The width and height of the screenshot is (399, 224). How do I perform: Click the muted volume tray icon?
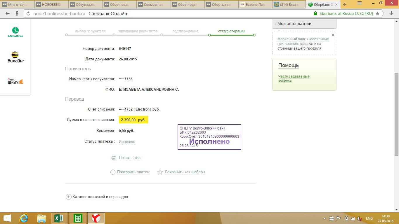(360, 218)
